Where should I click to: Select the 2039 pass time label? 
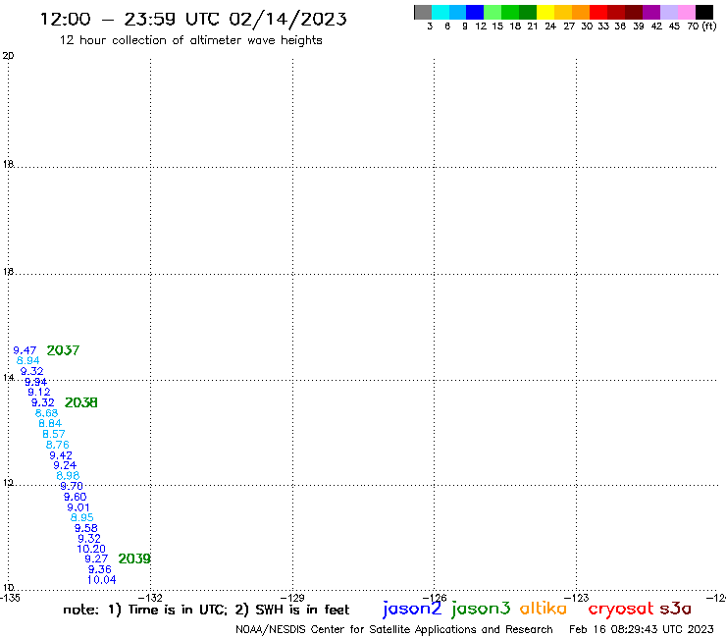pos(134,558)
